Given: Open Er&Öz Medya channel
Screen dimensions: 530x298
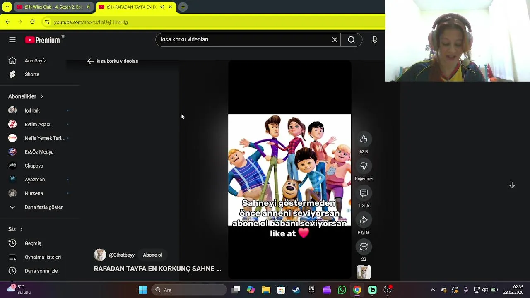Looking at the screenshot, I should (x=39, y=152).
